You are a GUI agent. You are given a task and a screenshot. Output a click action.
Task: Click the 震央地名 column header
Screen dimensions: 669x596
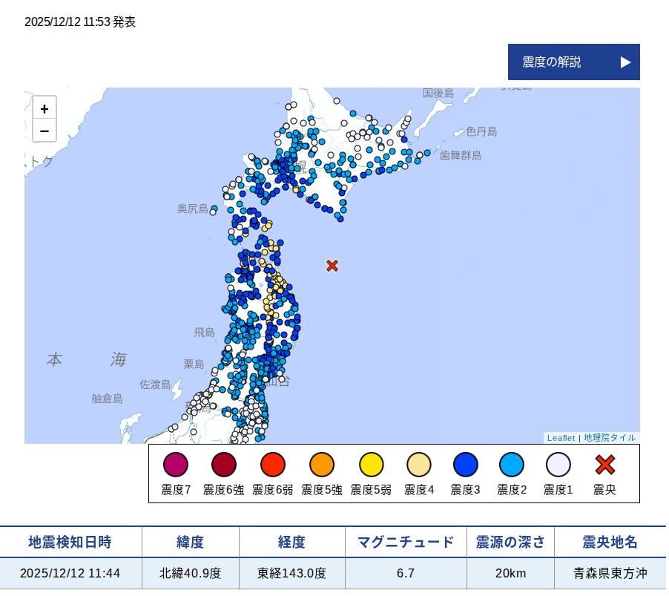(x=610, y=542)
